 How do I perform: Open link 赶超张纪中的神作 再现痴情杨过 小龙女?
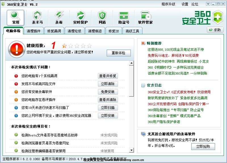(x=178, y=62)
